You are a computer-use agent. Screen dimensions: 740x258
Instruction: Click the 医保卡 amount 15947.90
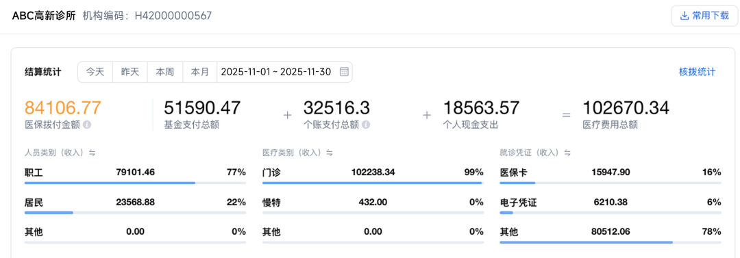[x=610, y=172]
